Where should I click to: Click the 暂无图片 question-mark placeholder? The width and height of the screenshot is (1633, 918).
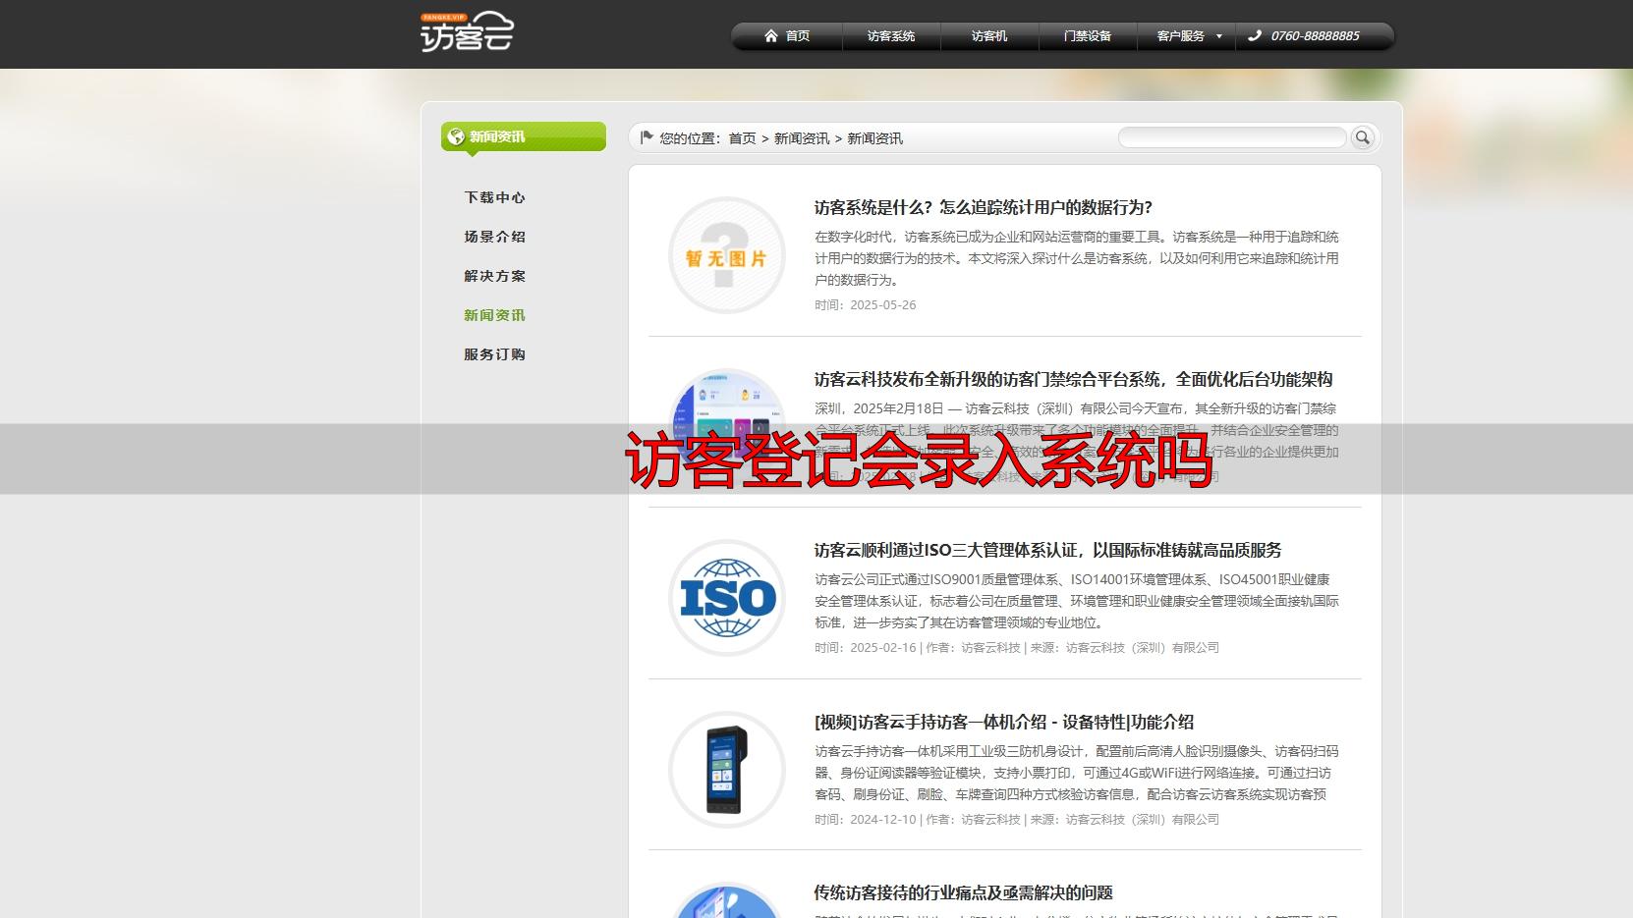point(726,256)
